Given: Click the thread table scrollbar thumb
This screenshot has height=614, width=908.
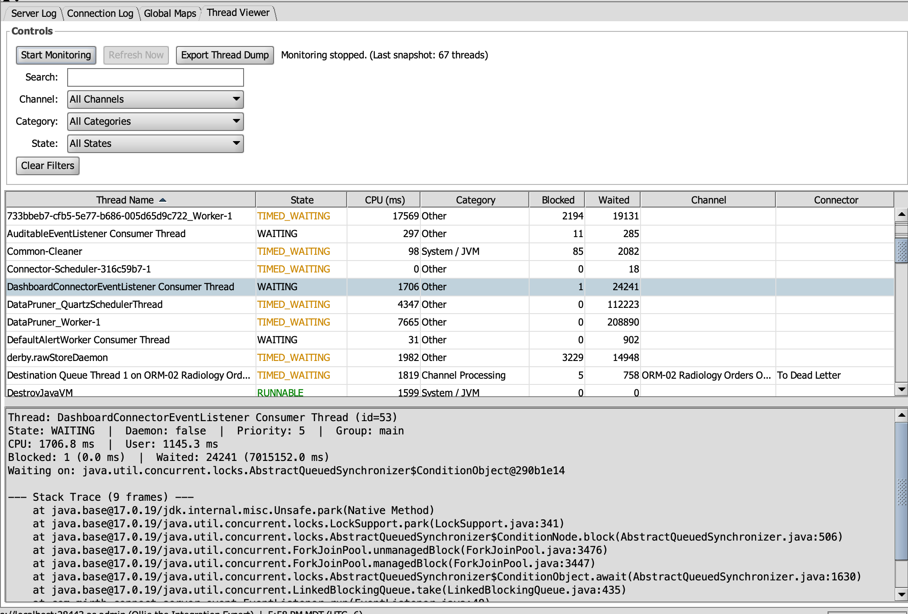Looking at the screenshot, I should tap(901, 251).
